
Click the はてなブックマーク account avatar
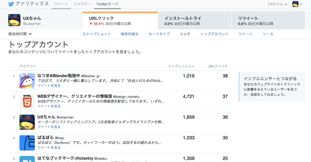(x=27, y=159)
